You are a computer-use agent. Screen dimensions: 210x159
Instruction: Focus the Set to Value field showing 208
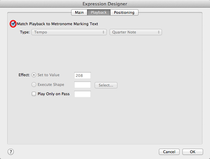click(83, 75)
